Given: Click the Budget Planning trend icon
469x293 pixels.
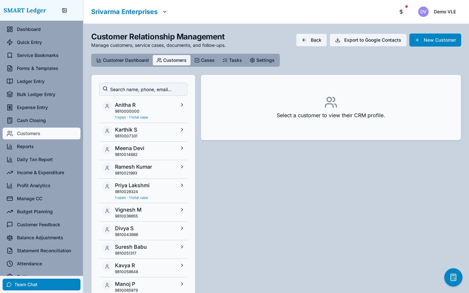Looking at the screenshot, I should click(10, 212).
